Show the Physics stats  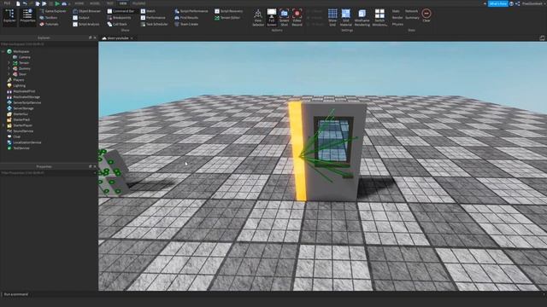397,25
